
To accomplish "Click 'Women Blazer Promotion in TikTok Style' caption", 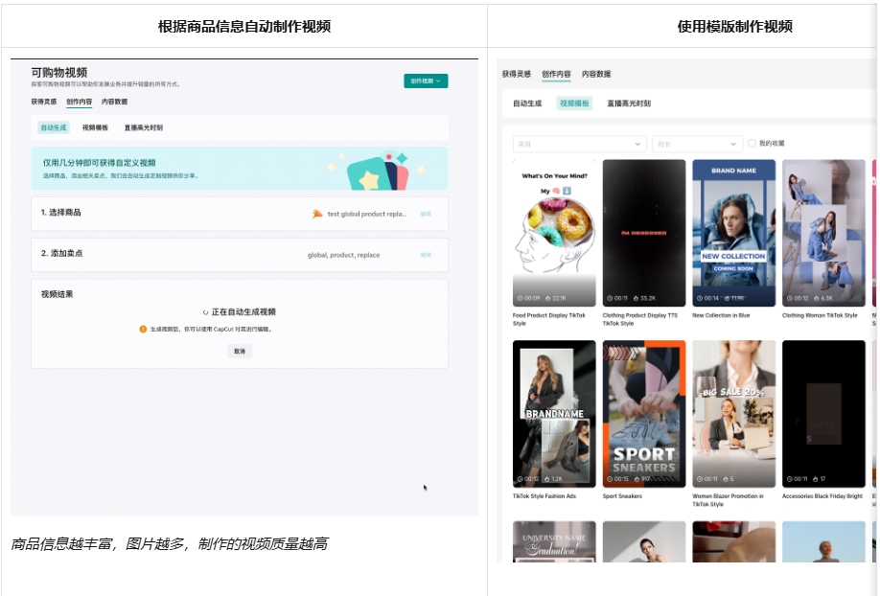I will click(x=728, y=500).
